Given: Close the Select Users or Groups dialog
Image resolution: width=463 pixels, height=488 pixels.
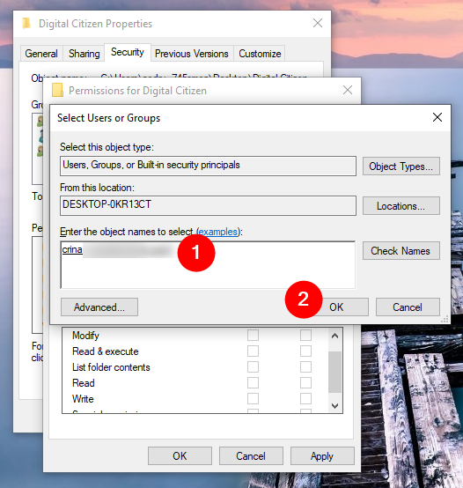Looking at the screenshot, I should (x=437, y=117).
